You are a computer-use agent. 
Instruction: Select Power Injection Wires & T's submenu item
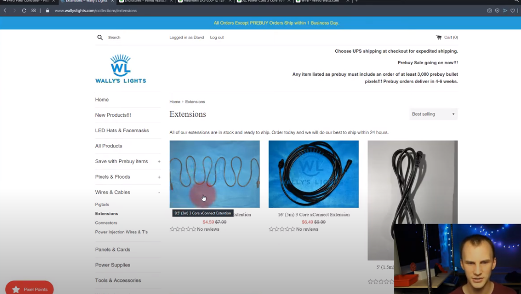[x=121, y=232]
